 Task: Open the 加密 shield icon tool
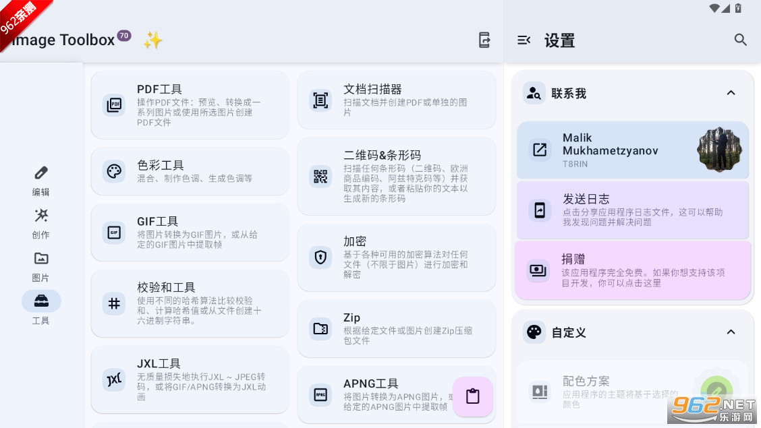pos(320,257)
